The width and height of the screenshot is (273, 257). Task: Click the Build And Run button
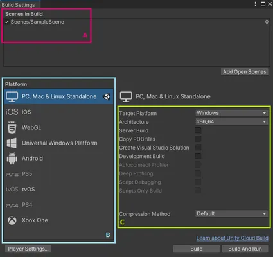(245, 249)
